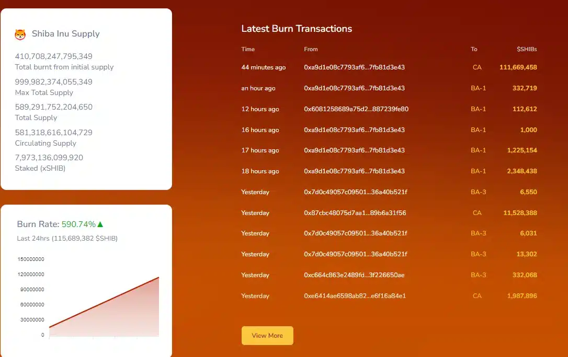Click the Staked (xSHIB) label
This screenshot has width=568, height=357.
pyautogui.click(x=40, y=169)
